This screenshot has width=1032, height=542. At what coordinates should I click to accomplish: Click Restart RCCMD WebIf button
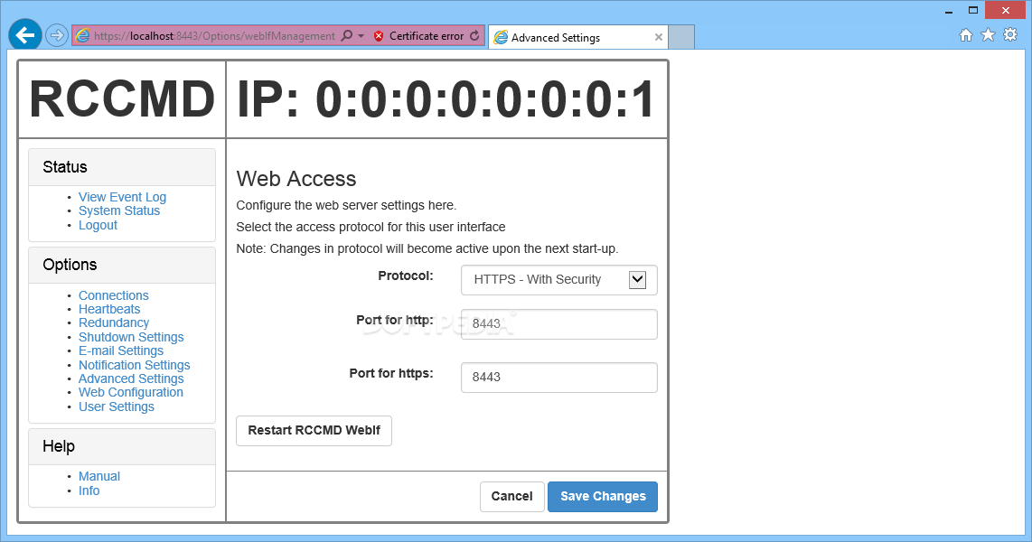[314, 431]
